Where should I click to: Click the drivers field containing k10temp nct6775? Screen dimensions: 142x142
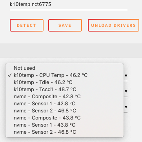[69, 5]
